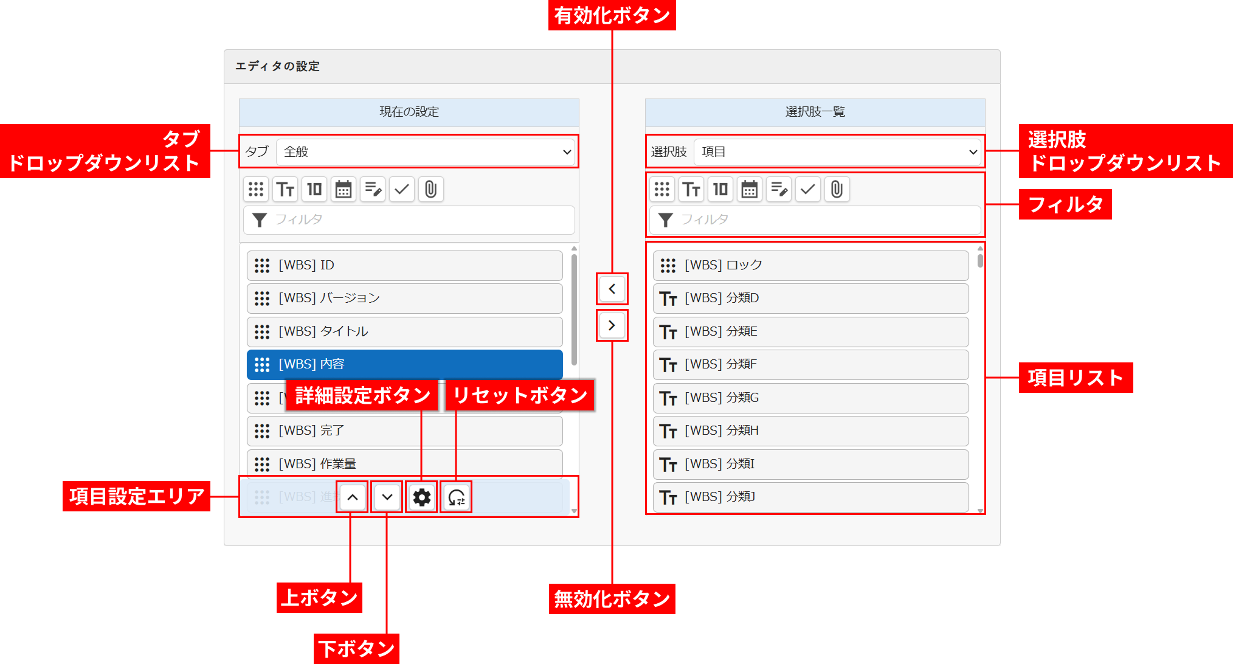
Task: Click number filter icon in 現在の設定
Action: tap(314, 189)
